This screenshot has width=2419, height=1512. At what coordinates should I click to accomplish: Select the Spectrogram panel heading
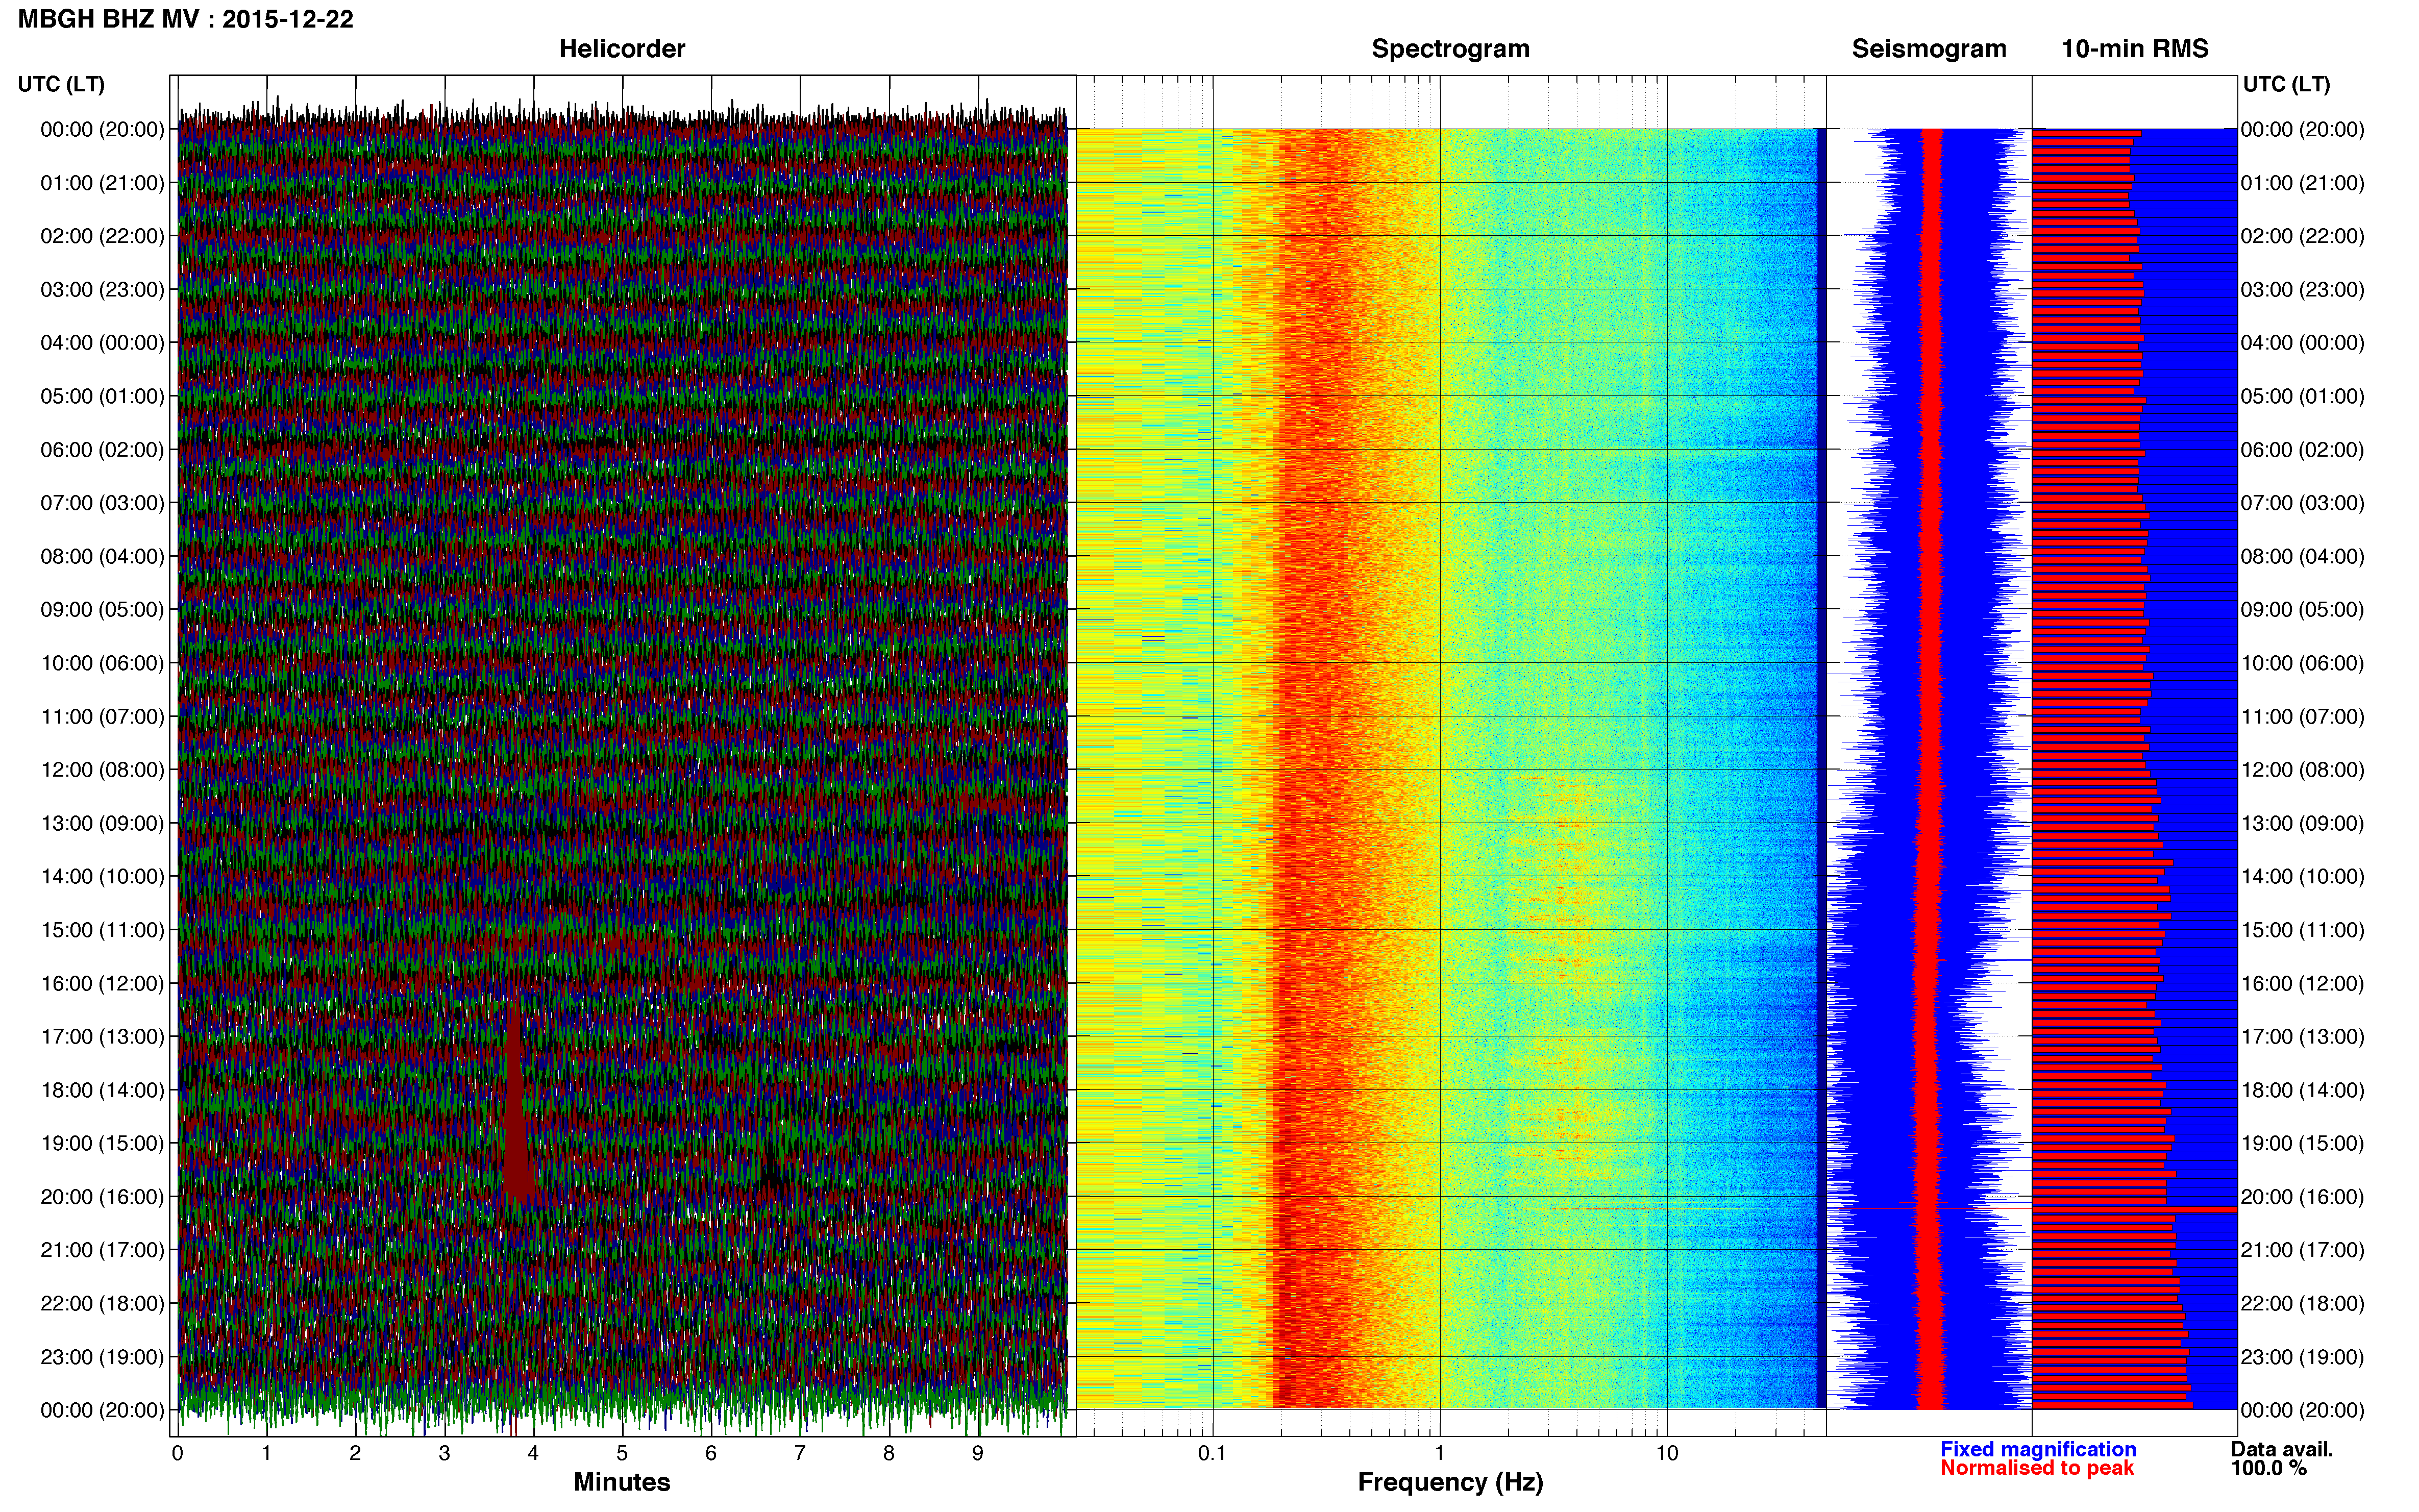pos(1450,49)
